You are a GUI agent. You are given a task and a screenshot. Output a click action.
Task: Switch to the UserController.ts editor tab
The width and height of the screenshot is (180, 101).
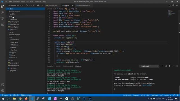pyautogui.click(x=84, y=6)
